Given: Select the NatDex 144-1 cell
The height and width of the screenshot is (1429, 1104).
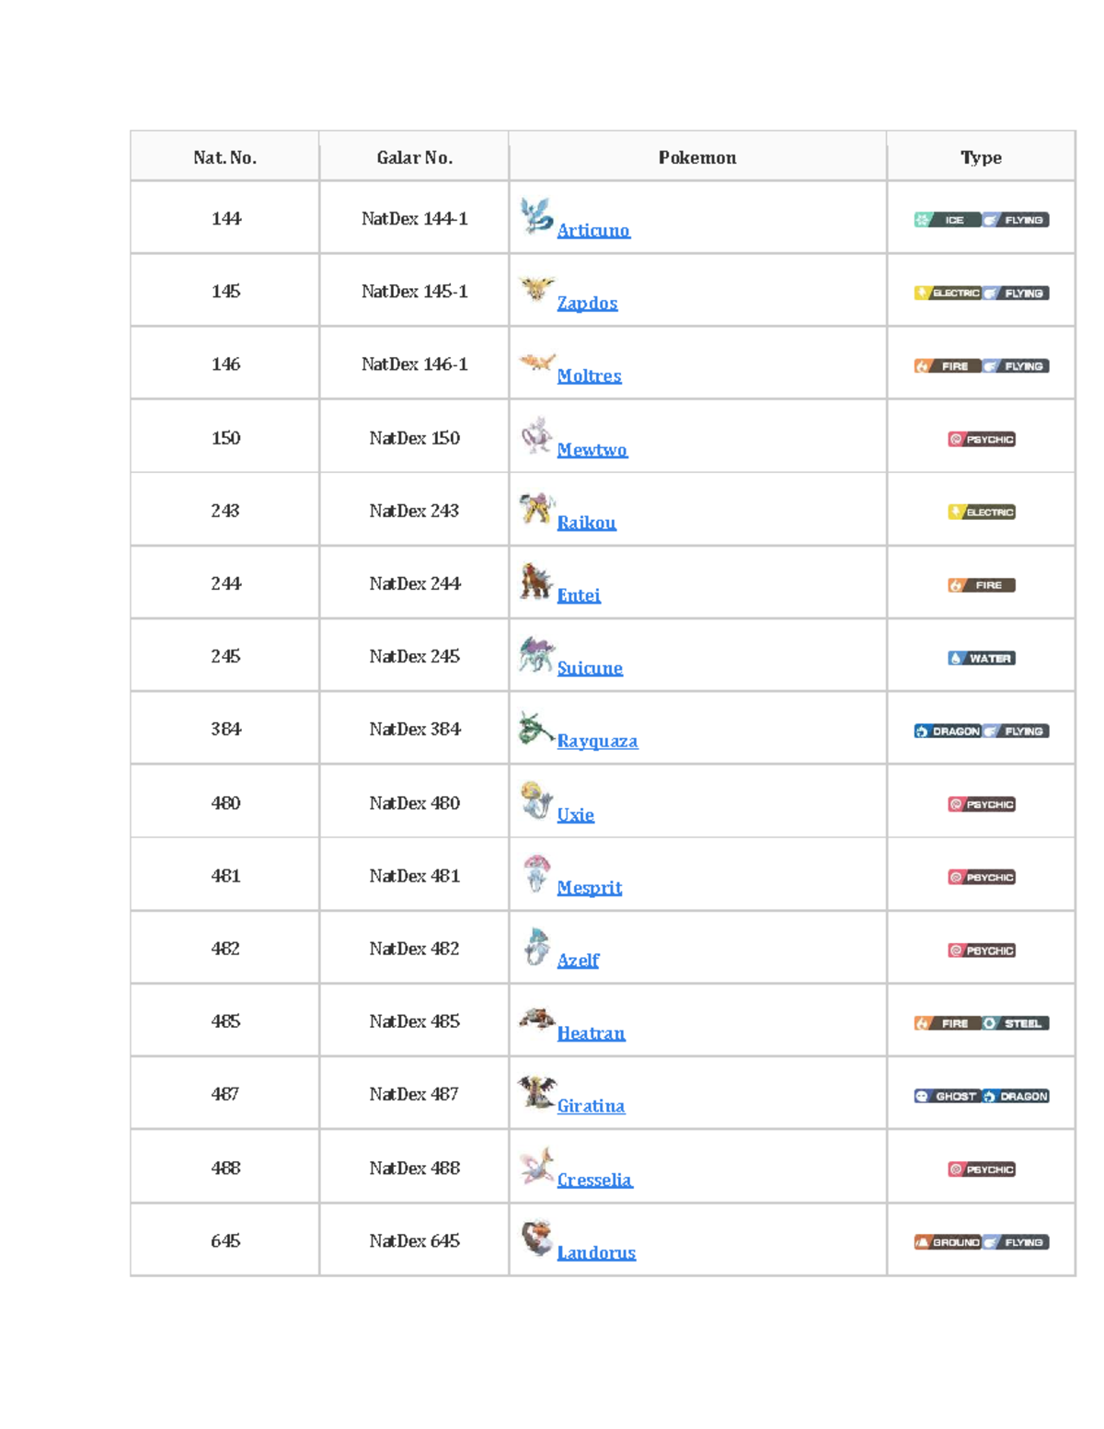Looking at the screenshot, I should pyautogui.click(x=414, y=218).
